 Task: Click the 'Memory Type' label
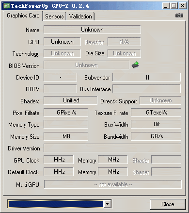click(24, 125)
